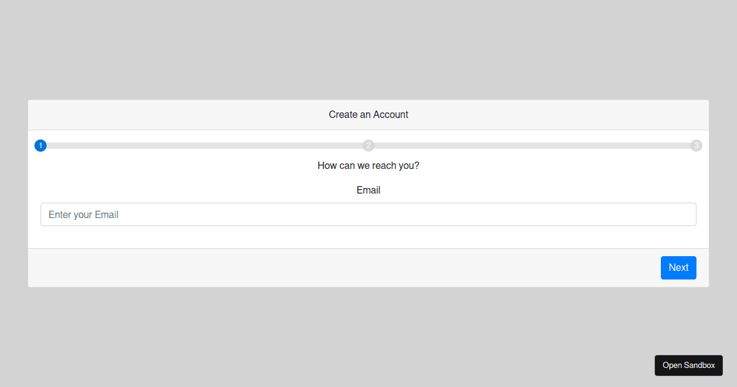Viewport: 737px width, 387px height.
Task: Jump to step 3 circle indicator
Action: (x=696, y=146)
